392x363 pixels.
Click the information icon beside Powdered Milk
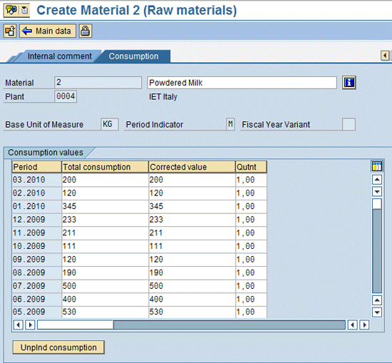349,83
